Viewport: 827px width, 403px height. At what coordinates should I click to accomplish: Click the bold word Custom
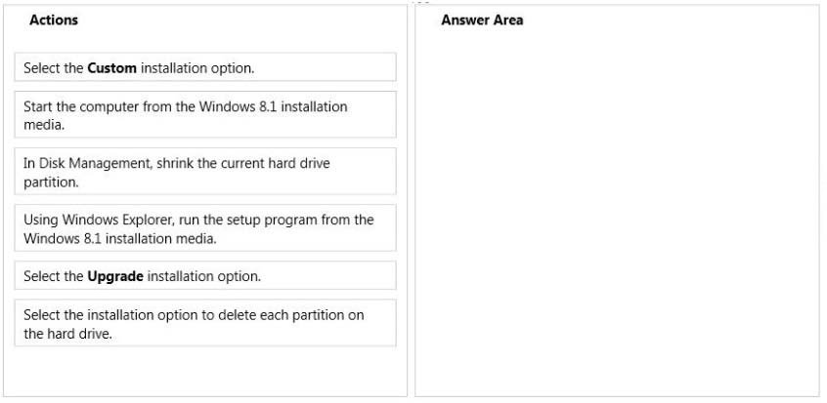tap(111, 68)
